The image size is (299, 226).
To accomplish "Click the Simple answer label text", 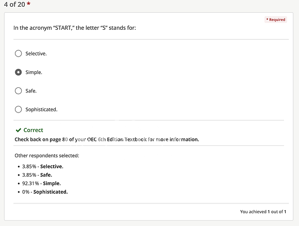I will [x=34, y=72].
